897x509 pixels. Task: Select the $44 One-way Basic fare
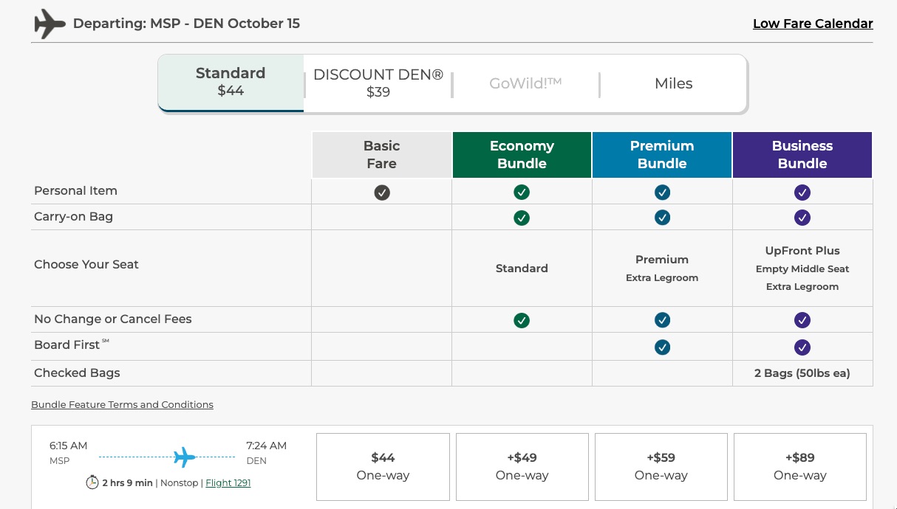point(383,466)
